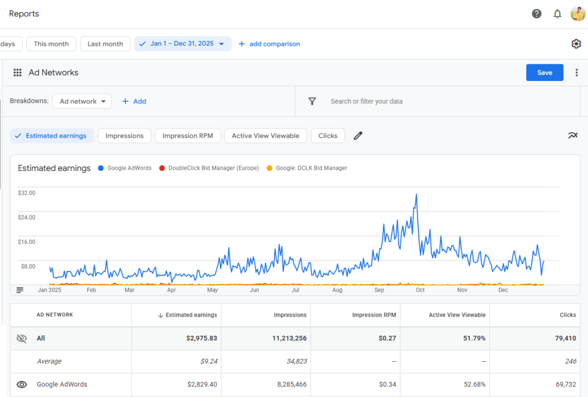Open report settings via the gear icon

[x=576, y=43]
